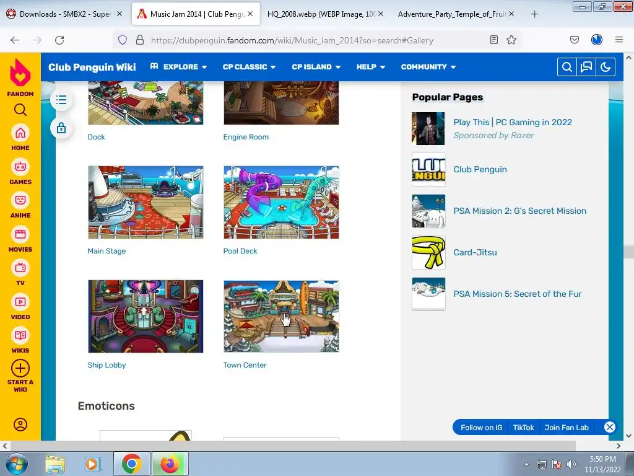Expand the Help dropdown menu

(371, 67)
